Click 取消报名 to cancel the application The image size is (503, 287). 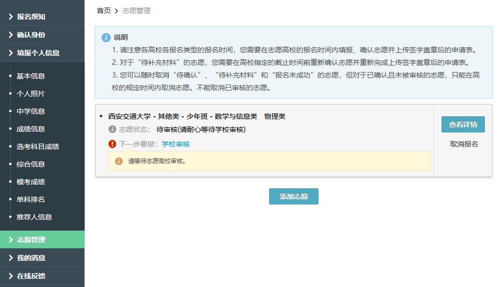[464, 144]
